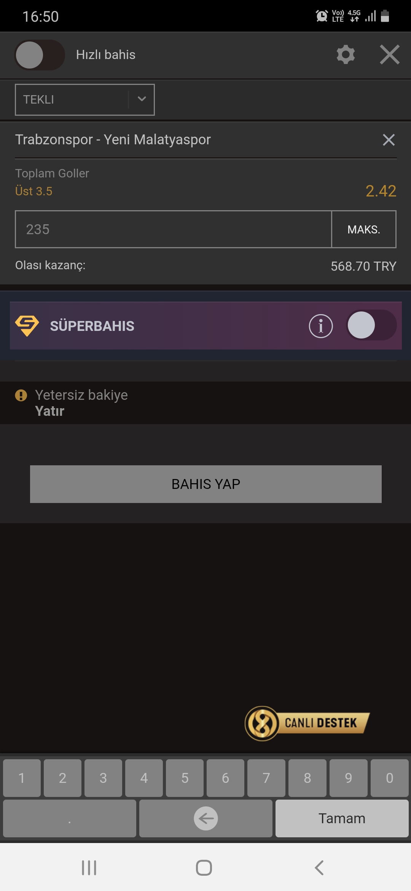411x891 pixels.
Task: Open Canlı Destek live support chat
Action: pos(307,723)
